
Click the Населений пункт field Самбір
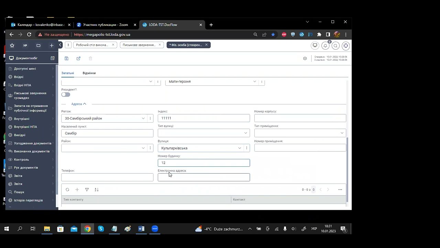pos(107,133)
